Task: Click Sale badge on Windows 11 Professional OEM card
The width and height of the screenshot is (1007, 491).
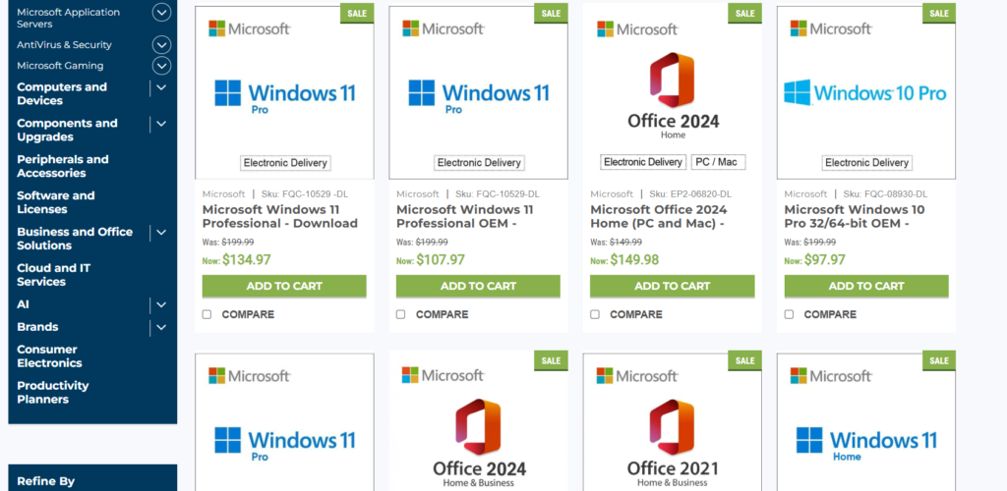Action: point(551,14)
